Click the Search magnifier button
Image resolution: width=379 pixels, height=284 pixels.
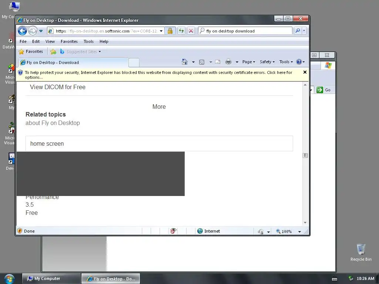298,31
